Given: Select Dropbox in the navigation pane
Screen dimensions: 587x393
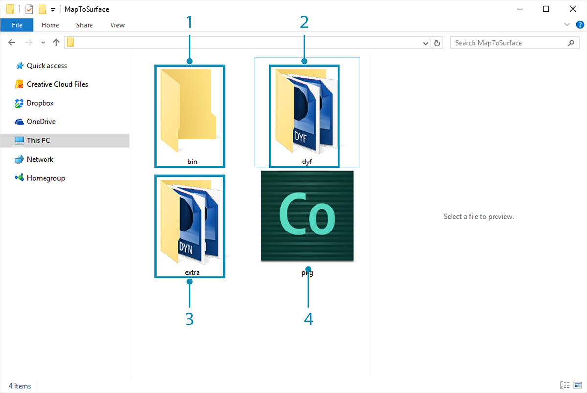Looking at the screenshot, I should point(40,103).
